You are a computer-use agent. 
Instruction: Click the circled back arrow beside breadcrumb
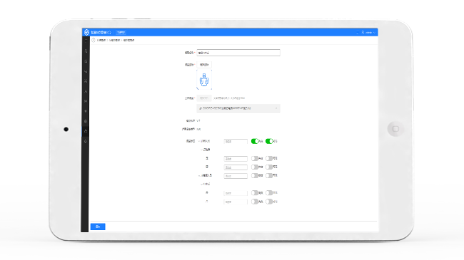[x=94, y=40]
